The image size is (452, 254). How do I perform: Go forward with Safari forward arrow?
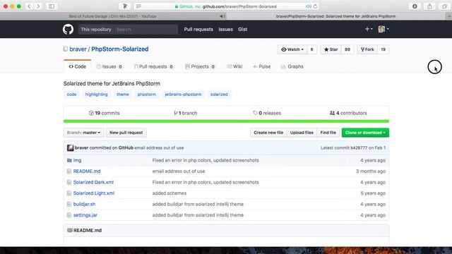38,6
